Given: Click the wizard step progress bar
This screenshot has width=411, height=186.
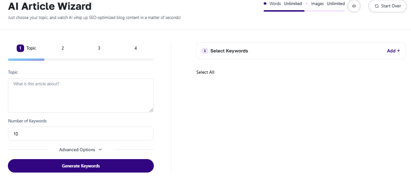Looking at the screenshot, I should pyautogui.click(x=81, y=59).
